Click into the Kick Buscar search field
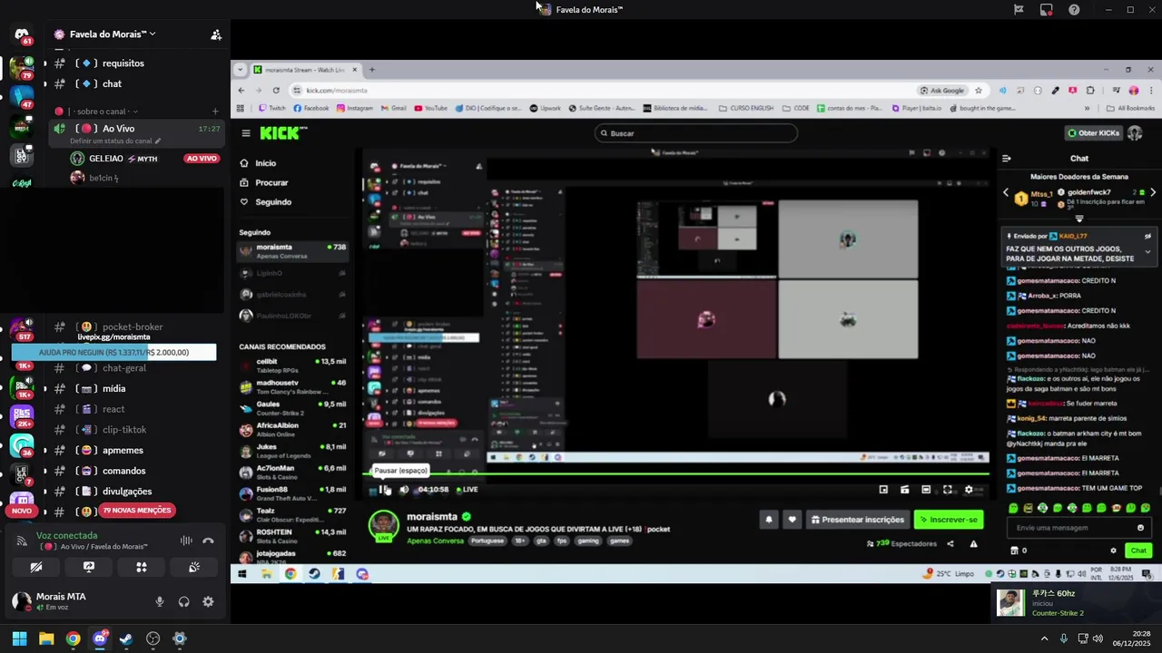The width and height of the screenshot is (1162, 653). [x=695, y=133]
